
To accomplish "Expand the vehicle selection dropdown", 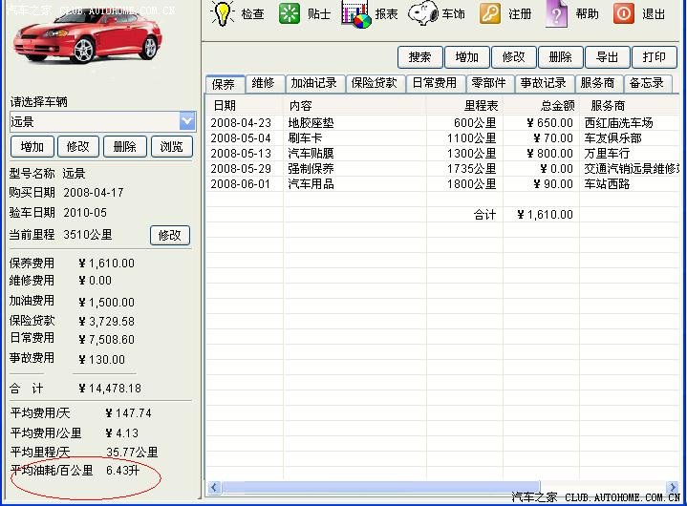I will point(187,121).
